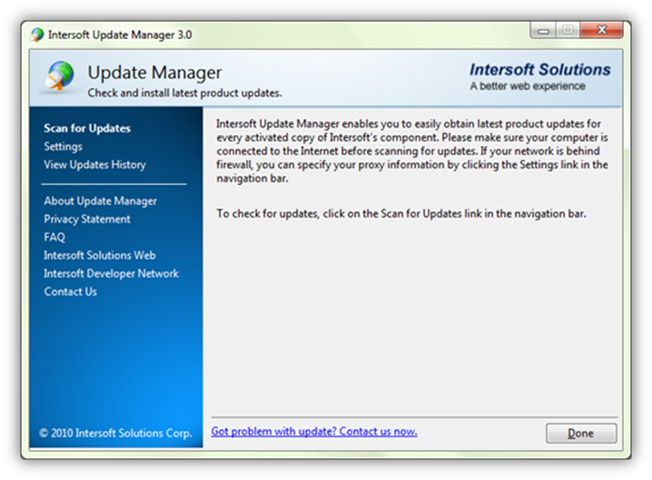Click 'Got problem with update? Contact us now.' link
This screenshot has height=480, width=652.
[x=314, y=431]
